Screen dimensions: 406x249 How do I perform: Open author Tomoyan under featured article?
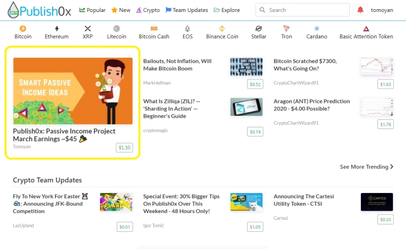tap(22, 147)
